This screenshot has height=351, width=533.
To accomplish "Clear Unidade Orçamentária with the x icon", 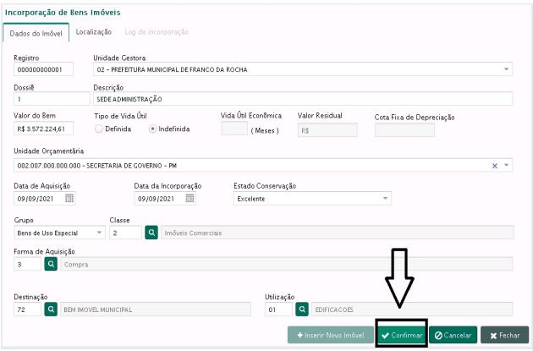I will point(495,166).
